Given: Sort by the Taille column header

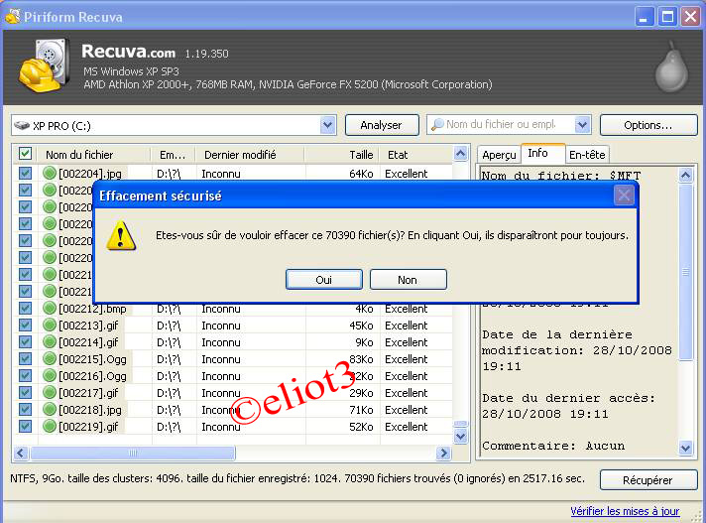Looking at the screenshot, I should pos(342,155).
